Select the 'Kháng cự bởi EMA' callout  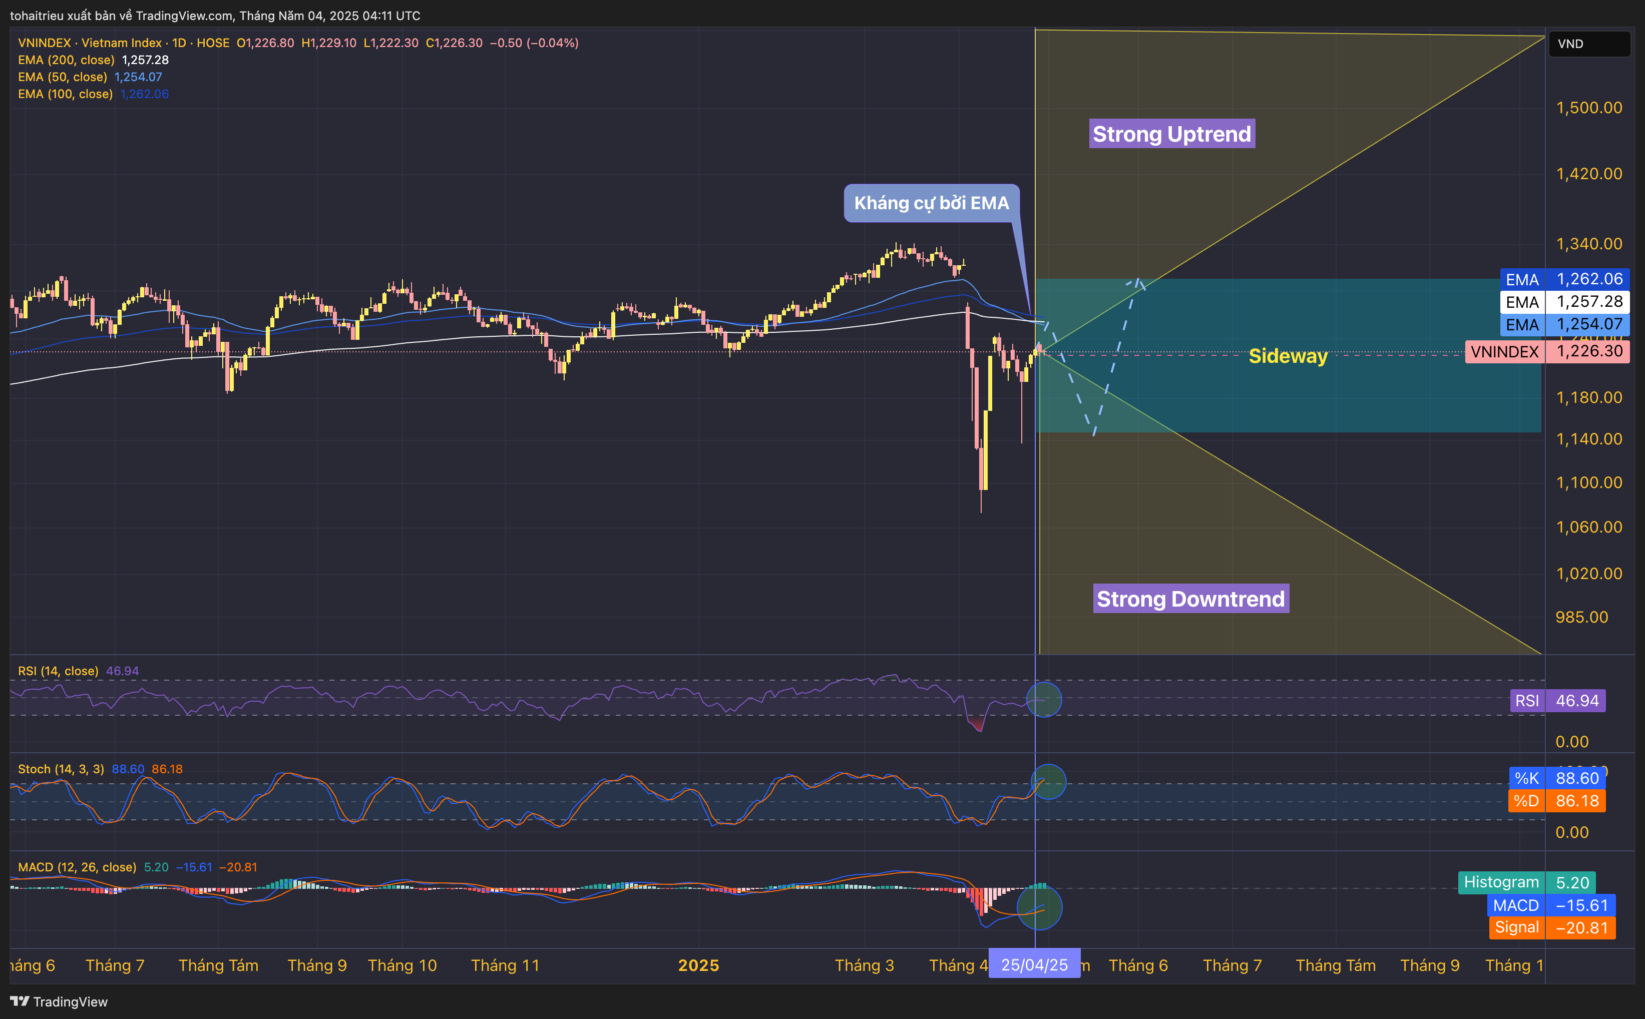pyautogui.click(x=931, y=203)
